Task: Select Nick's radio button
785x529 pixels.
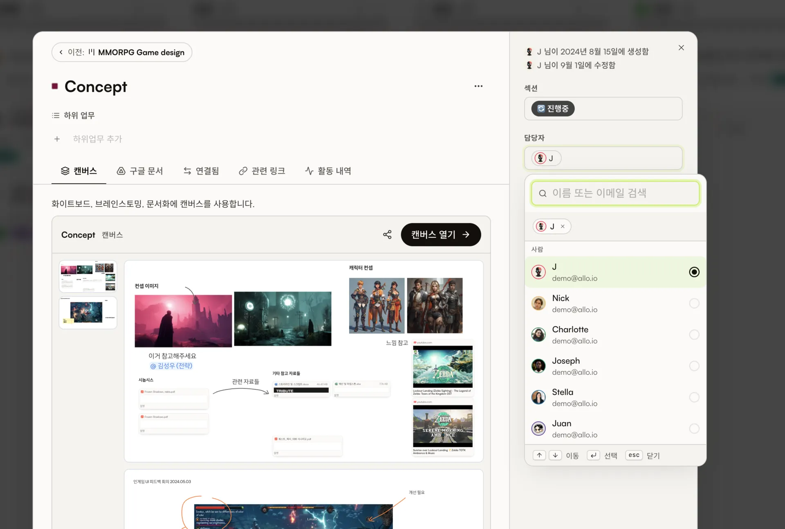Action: tap(694, 304)
